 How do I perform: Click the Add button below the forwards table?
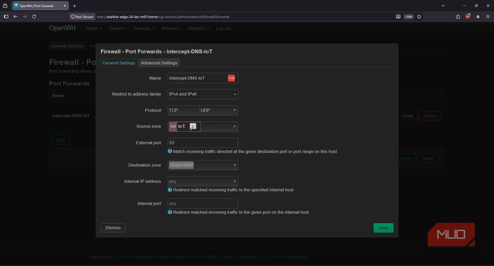coord(61,140)
